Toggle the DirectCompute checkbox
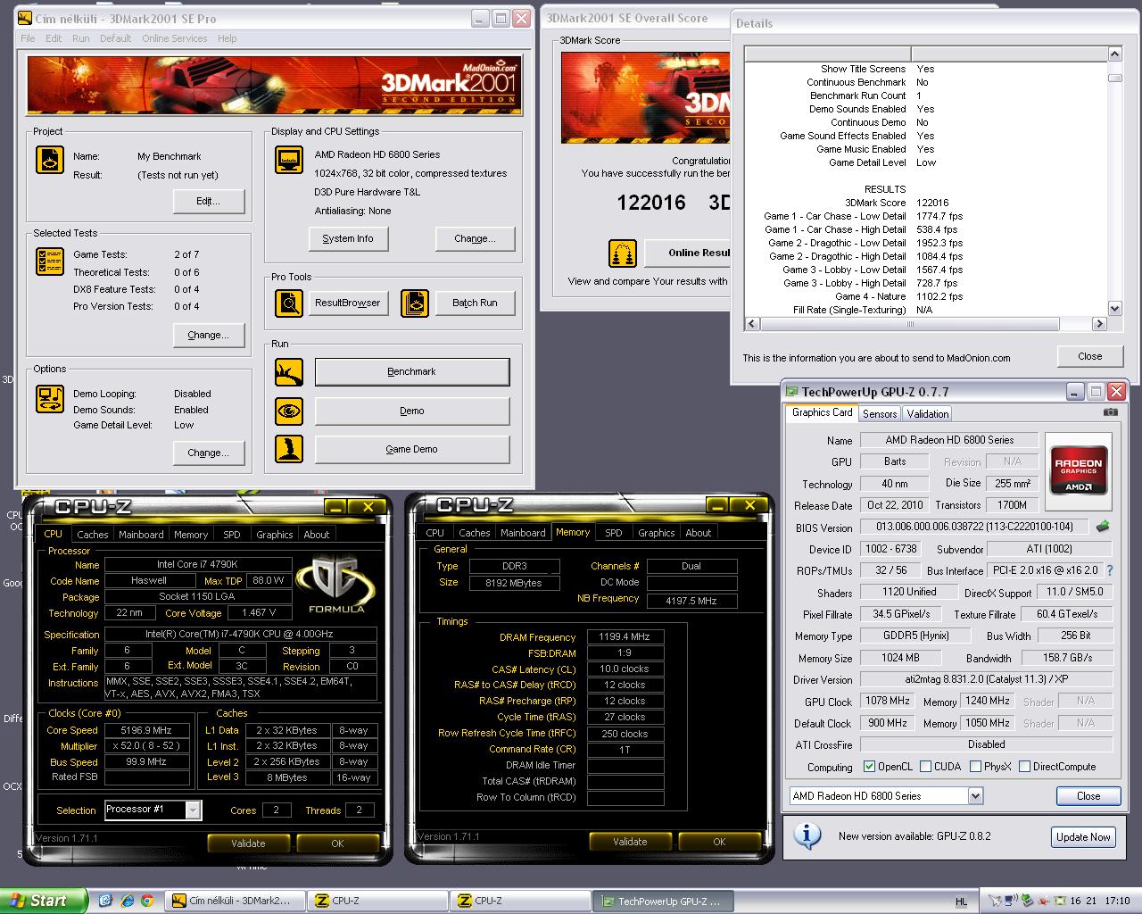The image size is (1142, 914). (x=1024, y=767)
